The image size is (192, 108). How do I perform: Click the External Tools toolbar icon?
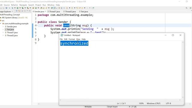pyautogui.click(x=28, y=8)
